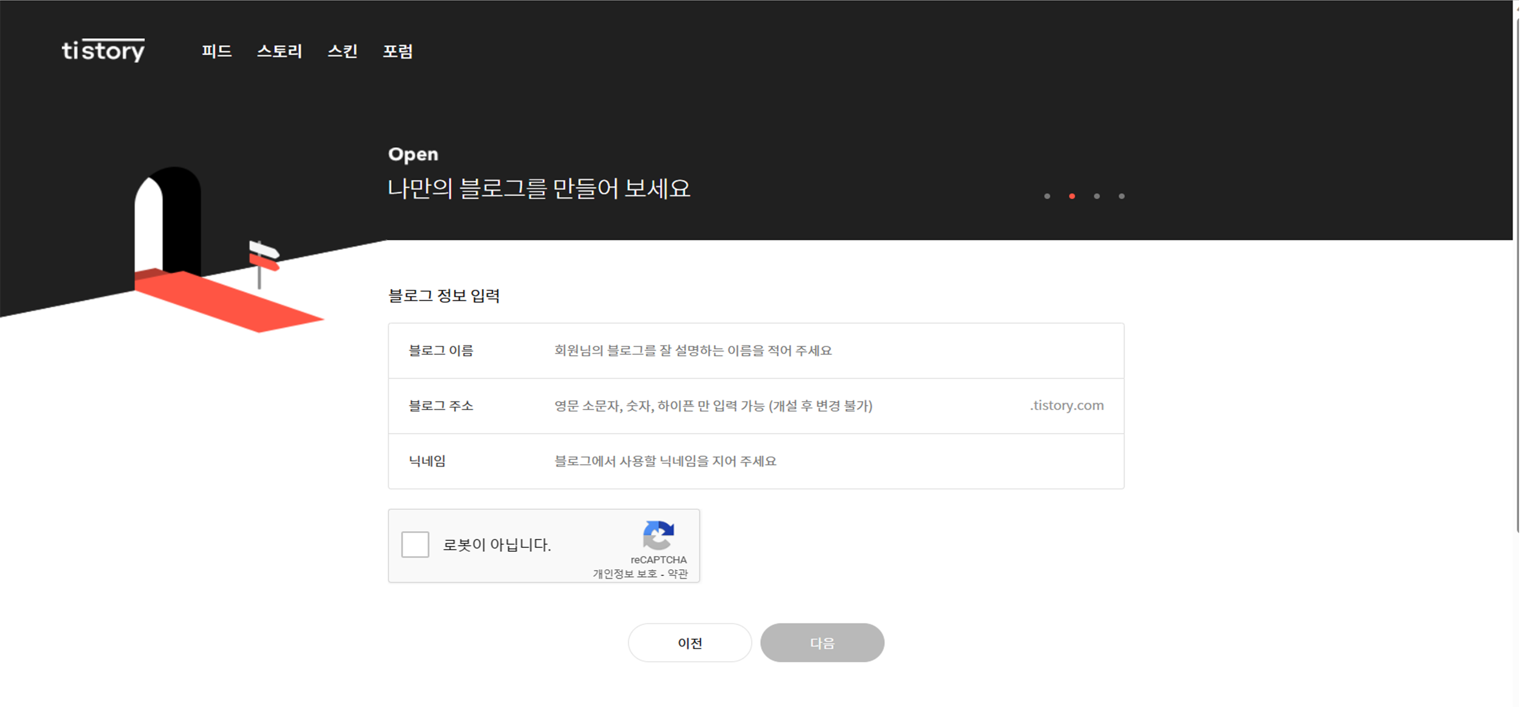Click the 닉네임 input field

point(828,461)
